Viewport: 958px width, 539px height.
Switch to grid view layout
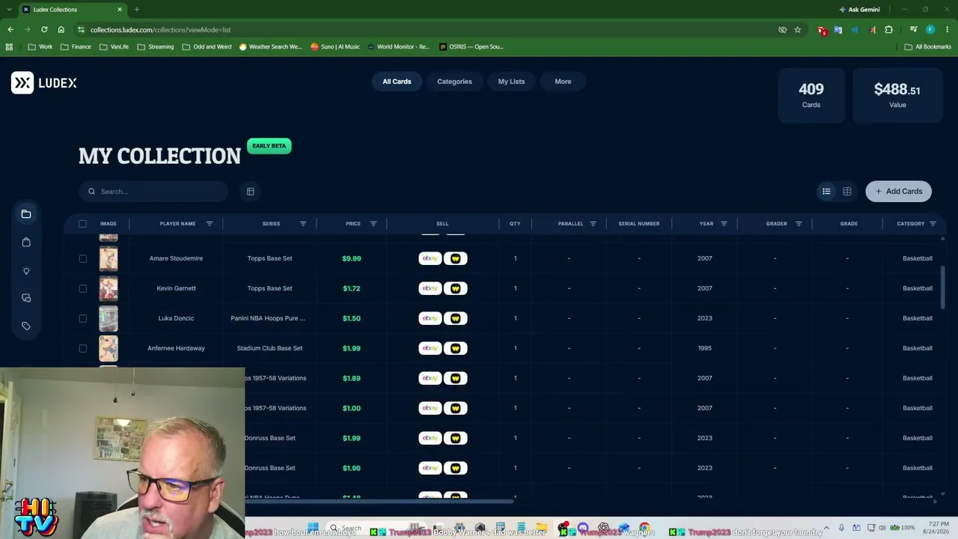click(847, 192)
